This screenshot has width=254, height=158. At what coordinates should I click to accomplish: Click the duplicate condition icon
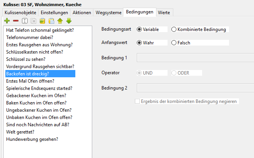(x=33, y=21)
